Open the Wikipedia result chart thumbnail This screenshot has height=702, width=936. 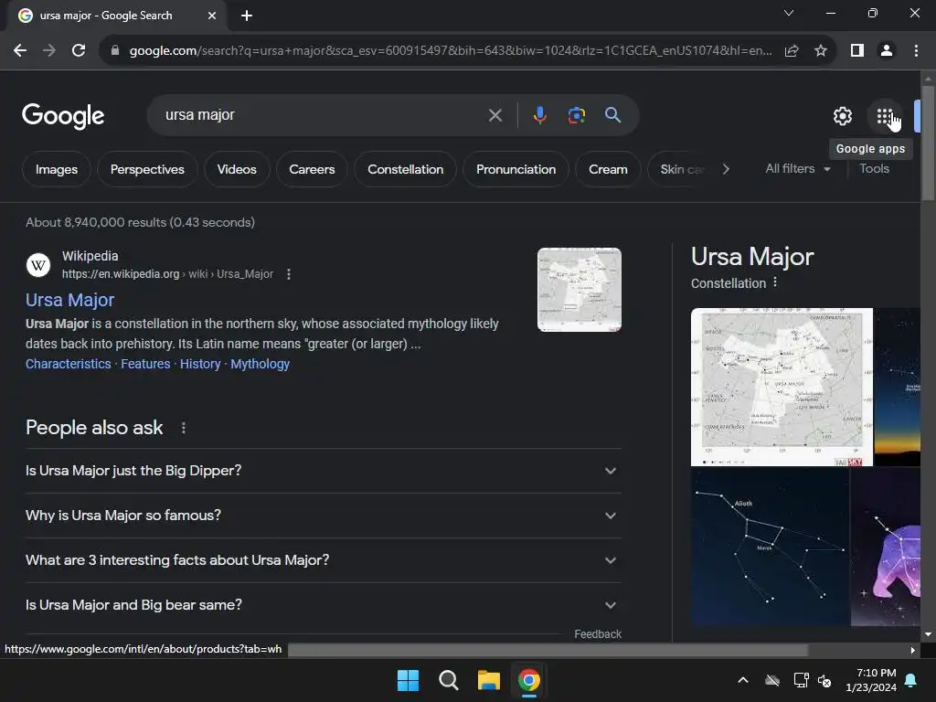coord(579,290)
